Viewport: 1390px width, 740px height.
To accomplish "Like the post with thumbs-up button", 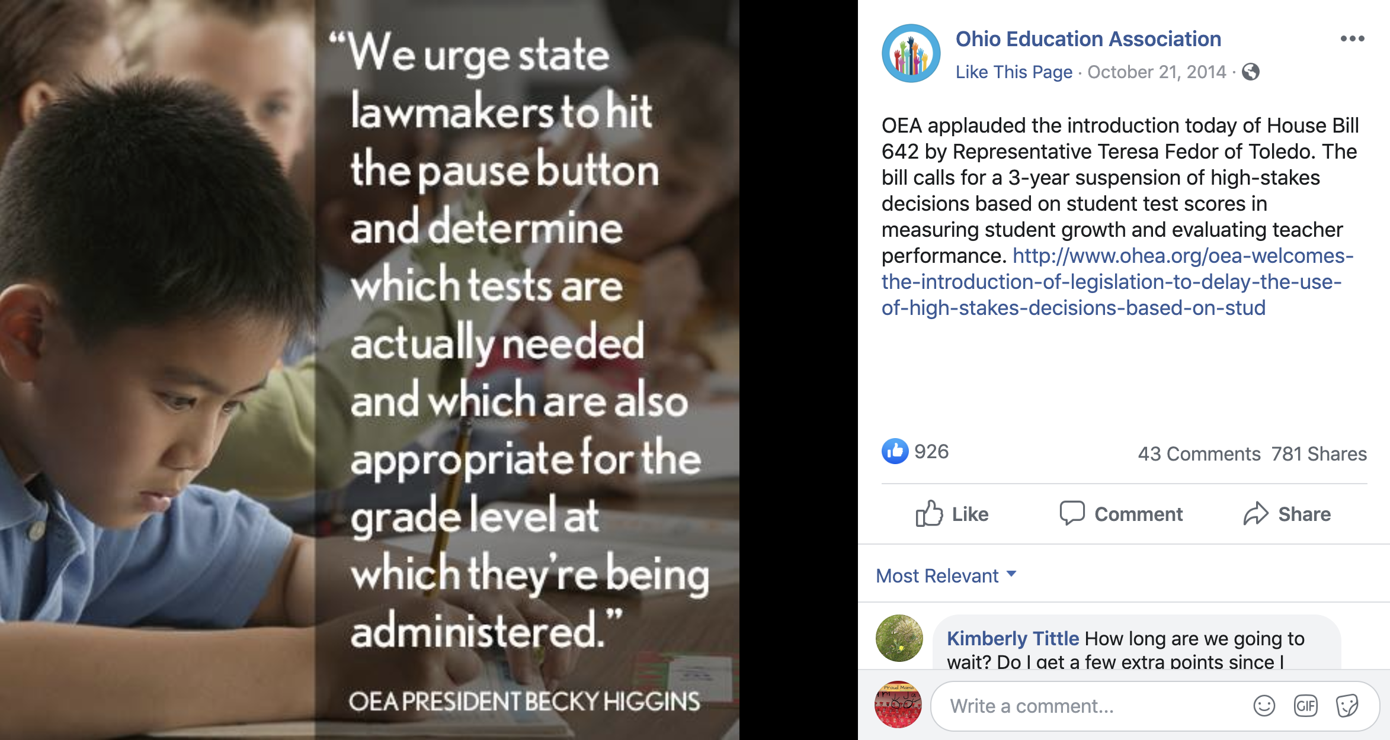I will [952, 514].
